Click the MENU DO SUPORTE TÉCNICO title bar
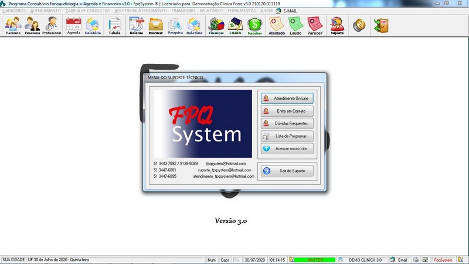The height and width of the screenshot is (264, 469). pyautogui.click(x=235, y=77)
